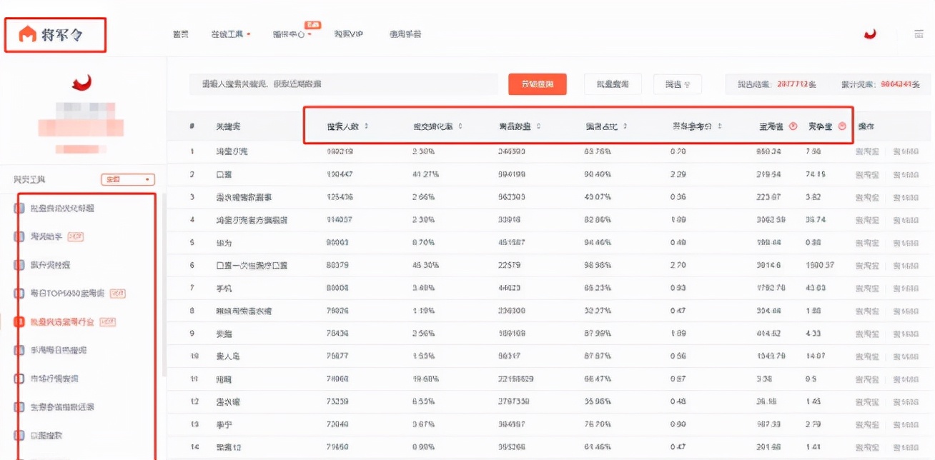Image resolution: width=935 pixels, height=460 pixels.
Task: Sort by the product count column arrows
Action: tap(538, 126)
